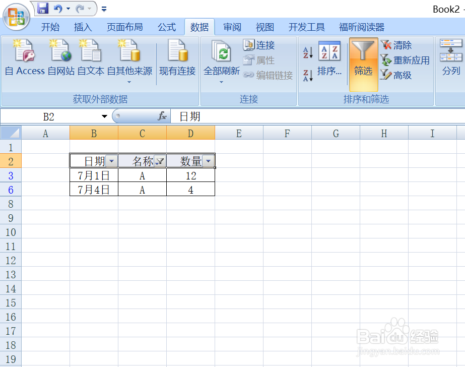Click the cell with value 4

[191, 190]
